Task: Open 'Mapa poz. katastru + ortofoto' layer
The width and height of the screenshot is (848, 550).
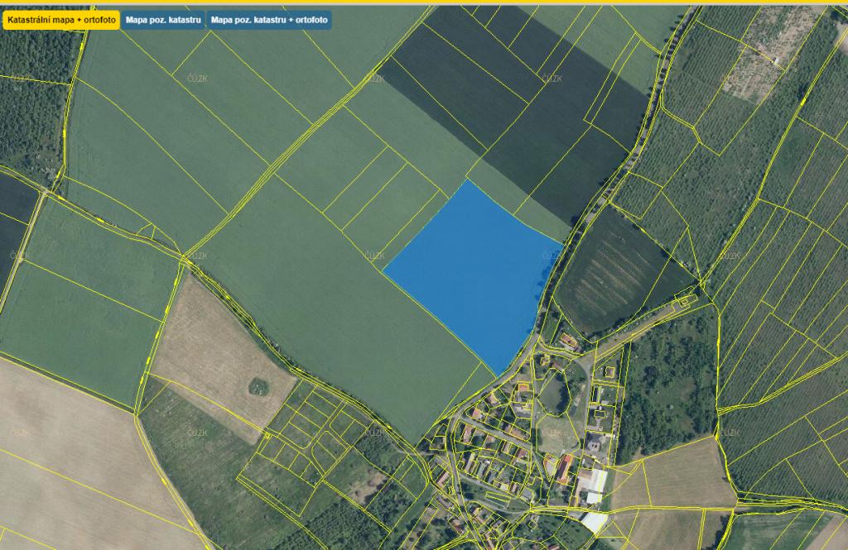Action: [x=269, y=19]
